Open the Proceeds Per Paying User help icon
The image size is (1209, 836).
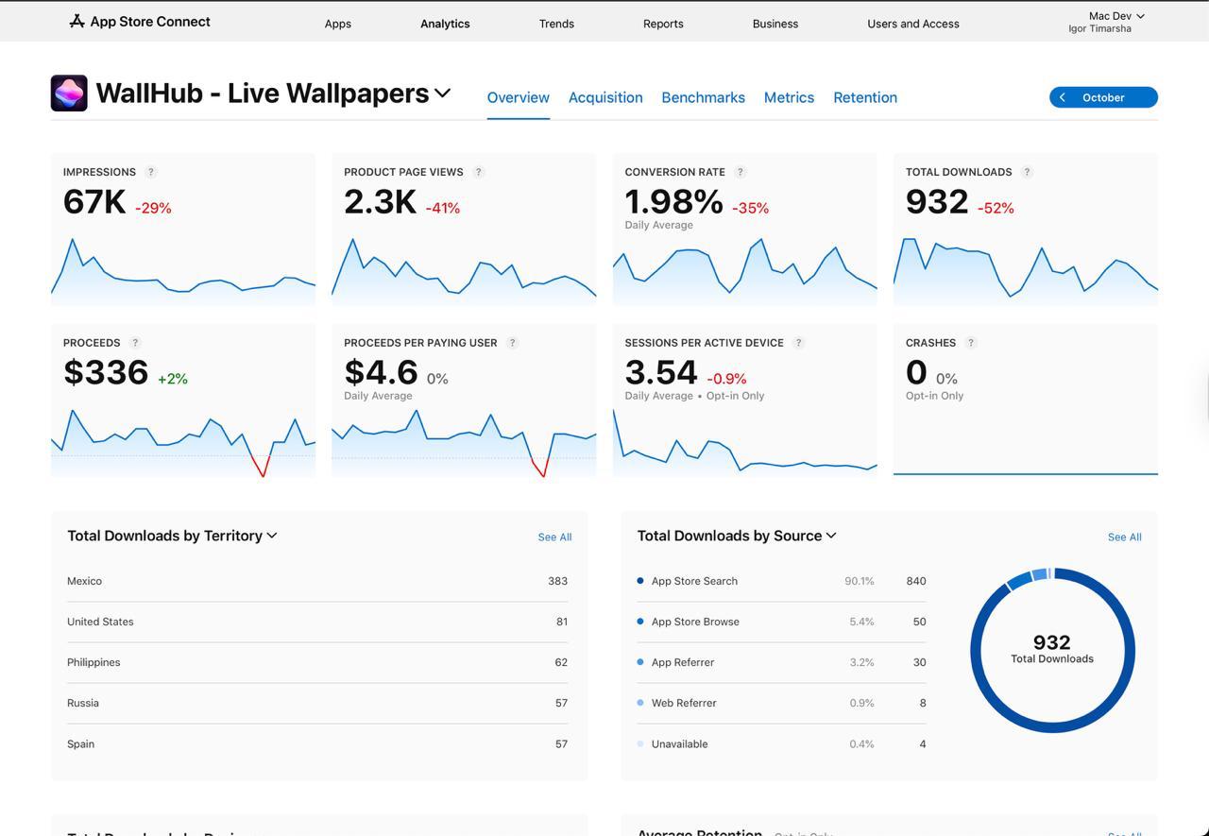coord(513,343)
